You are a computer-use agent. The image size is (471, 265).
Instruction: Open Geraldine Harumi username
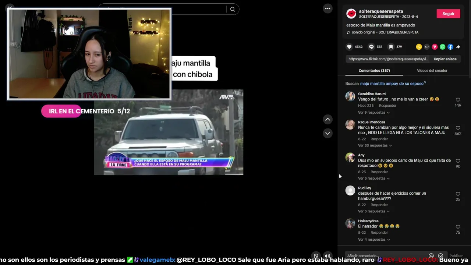coord(372,94)
